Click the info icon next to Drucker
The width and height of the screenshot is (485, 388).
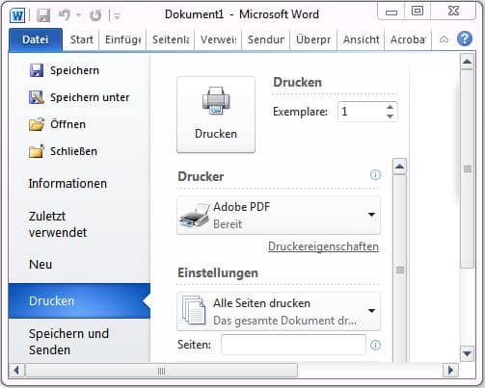(x=375, y=175)
